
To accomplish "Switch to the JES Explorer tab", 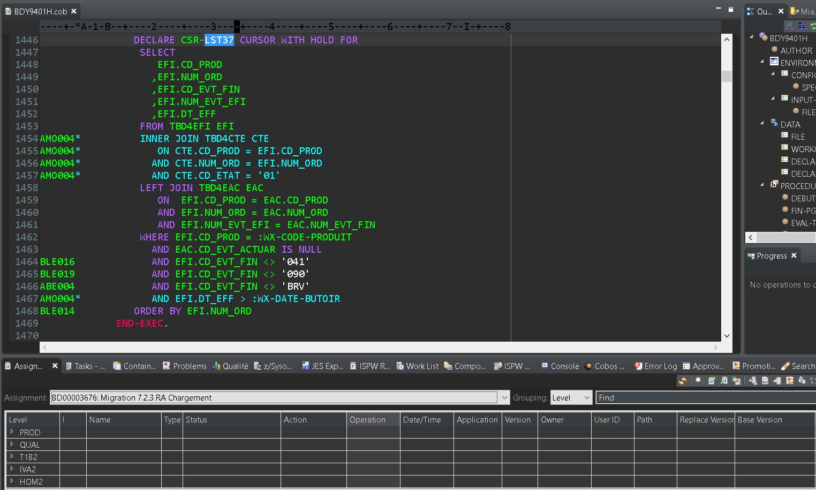I will pyautogui.click(x=322, y=366).
